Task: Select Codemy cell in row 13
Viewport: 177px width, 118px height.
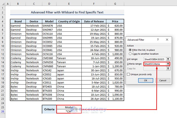Action: (x=18, y=58)
